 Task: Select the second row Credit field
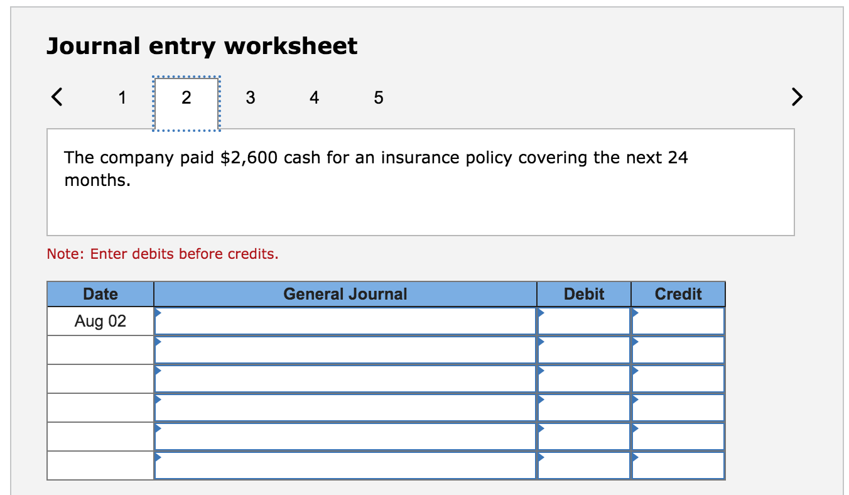[x=678, y=350]
